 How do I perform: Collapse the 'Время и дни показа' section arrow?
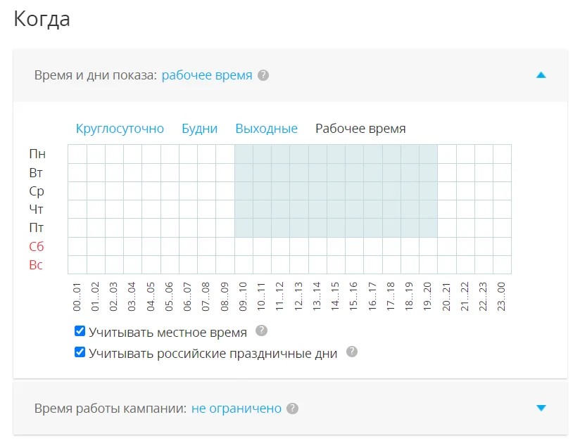click(x=541, y=75)
